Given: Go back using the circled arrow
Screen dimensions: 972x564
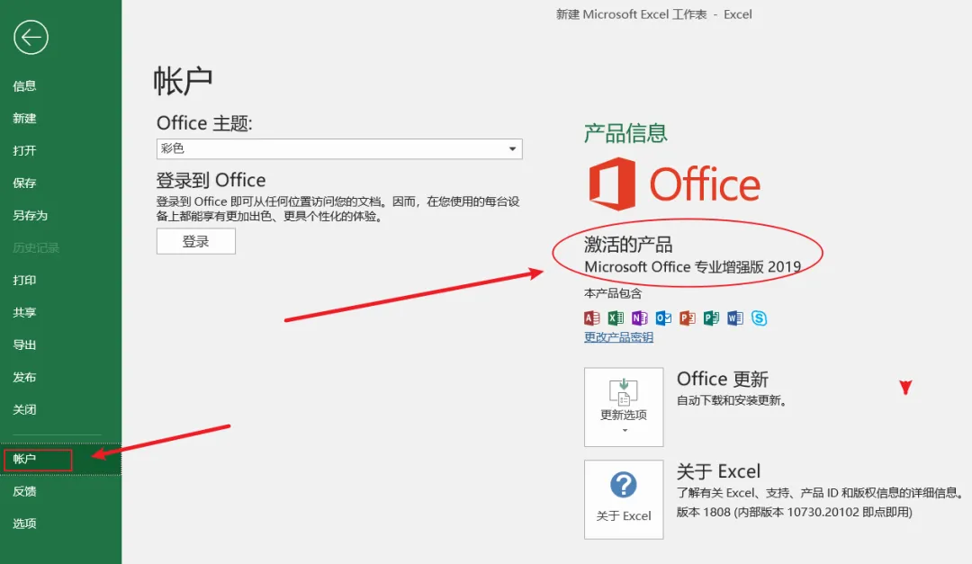Looking at the screenshot, I should (31, 38).
